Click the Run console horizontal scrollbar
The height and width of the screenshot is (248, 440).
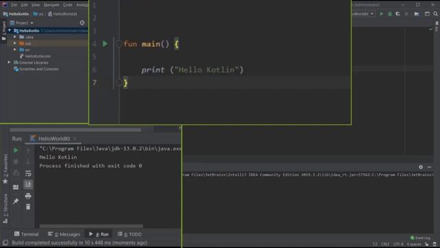[91, 226]
